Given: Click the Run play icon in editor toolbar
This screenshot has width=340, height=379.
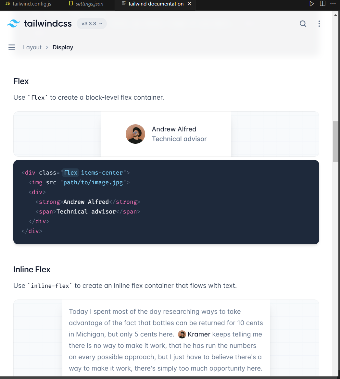Looking at the screenshot, I should pyautogui.click(x=311, y=4).
